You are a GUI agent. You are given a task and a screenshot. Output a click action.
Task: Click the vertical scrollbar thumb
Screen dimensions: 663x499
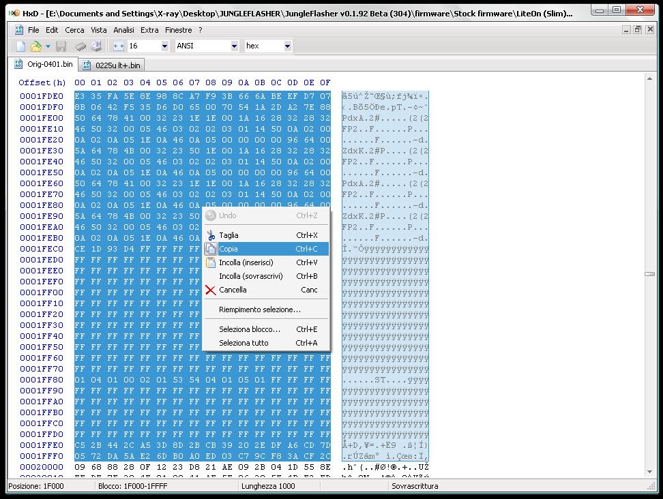(650, 274)
